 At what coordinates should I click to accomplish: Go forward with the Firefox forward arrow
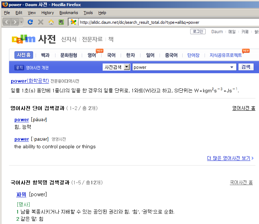[15, 22]
